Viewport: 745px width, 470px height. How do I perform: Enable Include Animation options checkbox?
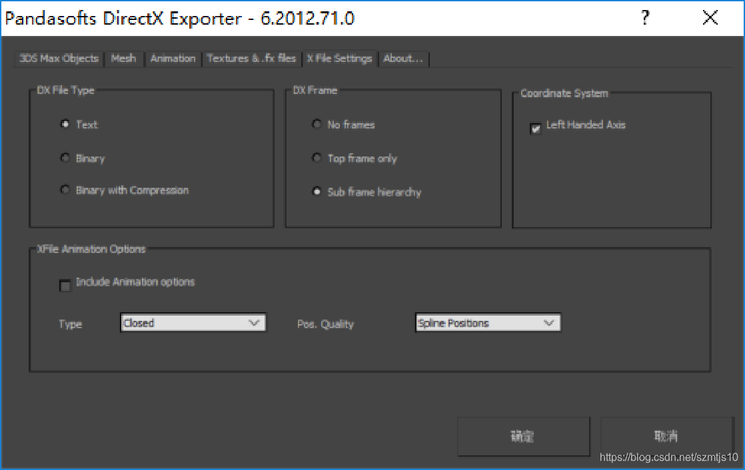click(x=65, y=286)
